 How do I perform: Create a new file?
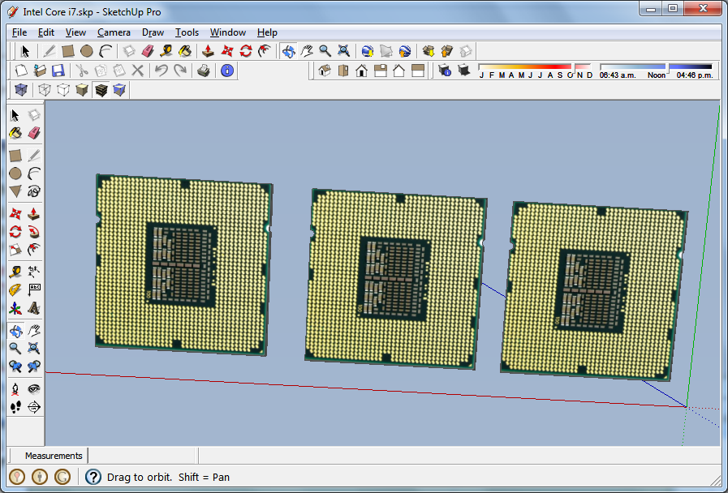[21, 71]
